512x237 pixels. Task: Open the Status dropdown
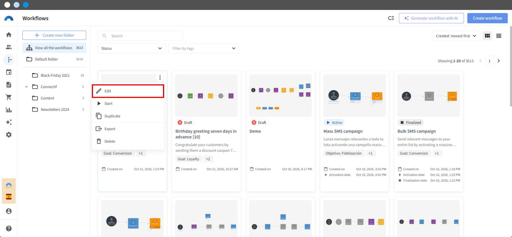click(132, 48)
